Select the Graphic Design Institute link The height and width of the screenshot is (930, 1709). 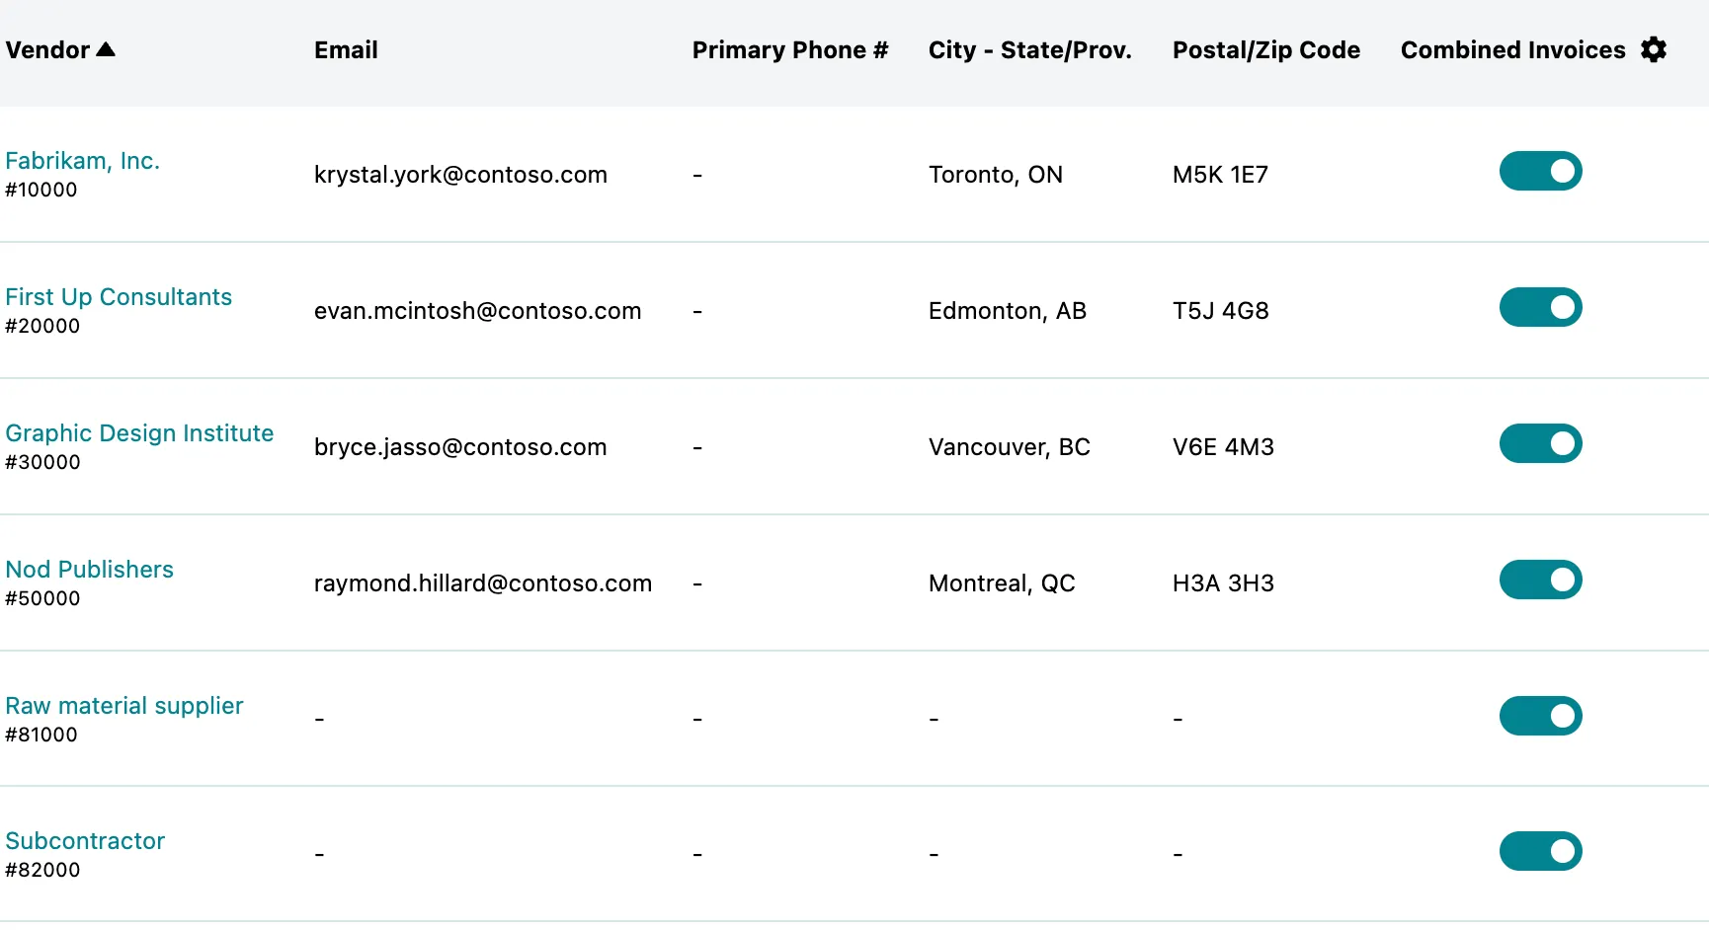(x=139, y=433)
